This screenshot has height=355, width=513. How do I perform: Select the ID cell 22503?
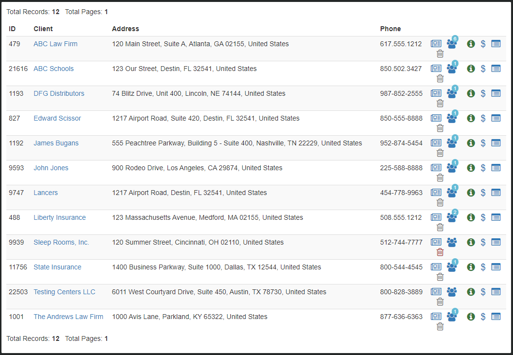[x=18, y=292]
